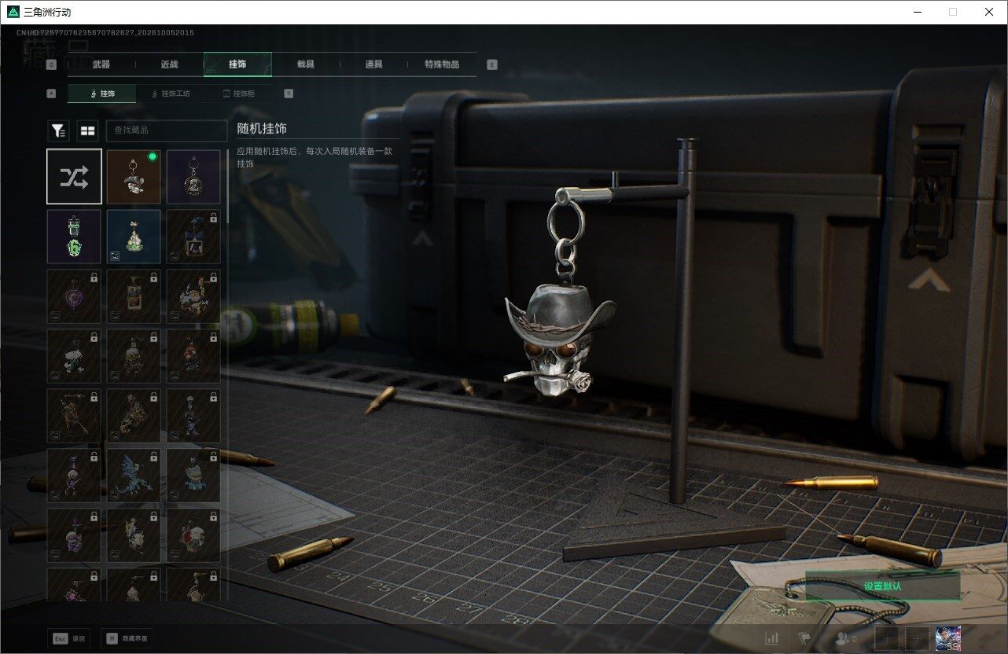Click the Q previous-category key hint
1008x654 pixels.
click(52, 65)
